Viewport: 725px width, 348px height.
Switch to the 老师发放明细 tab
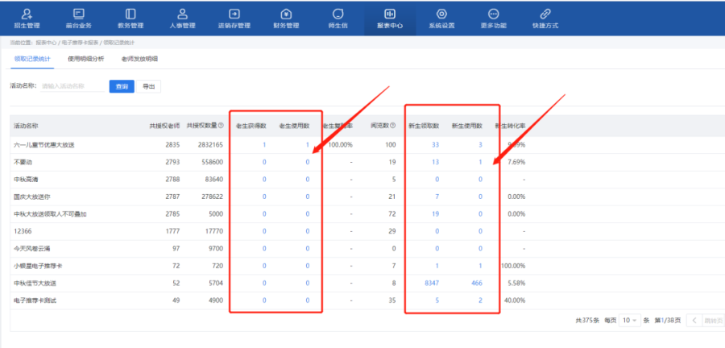tap(139, 59)
